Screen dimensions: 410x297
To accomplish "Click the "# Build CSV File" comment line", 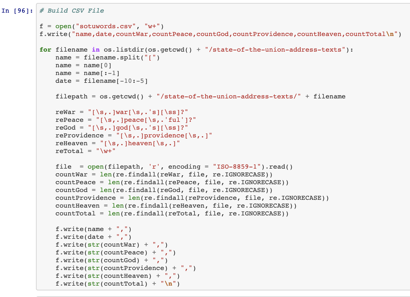I will tap(72, 11).
